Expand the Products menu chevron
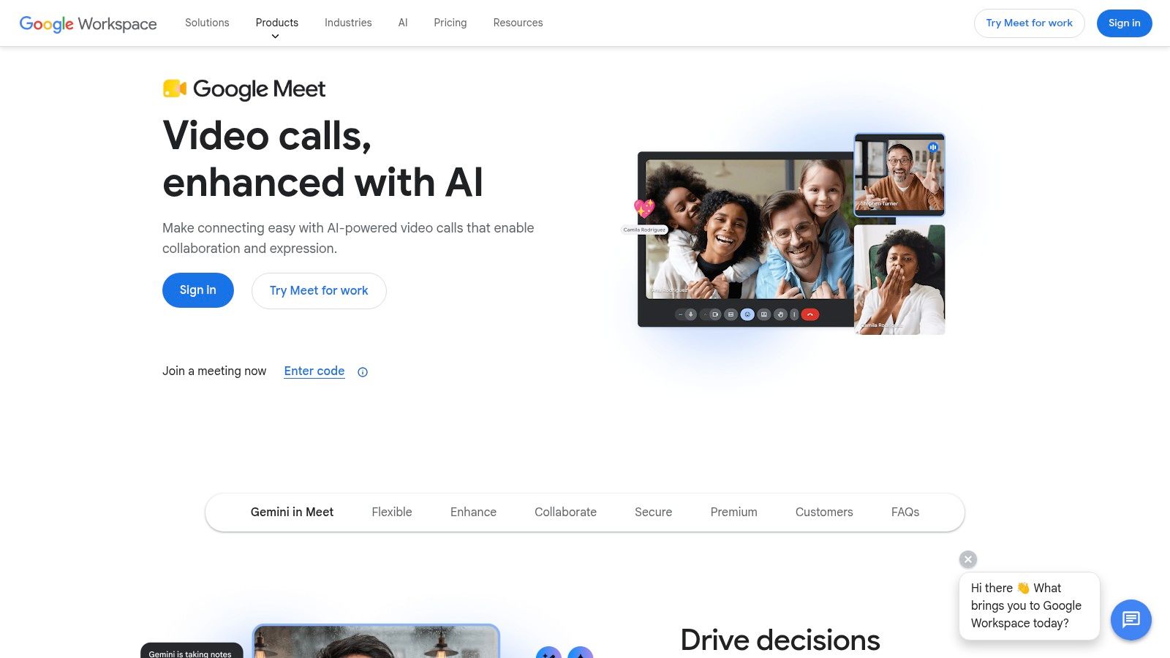 pos(275,37)
